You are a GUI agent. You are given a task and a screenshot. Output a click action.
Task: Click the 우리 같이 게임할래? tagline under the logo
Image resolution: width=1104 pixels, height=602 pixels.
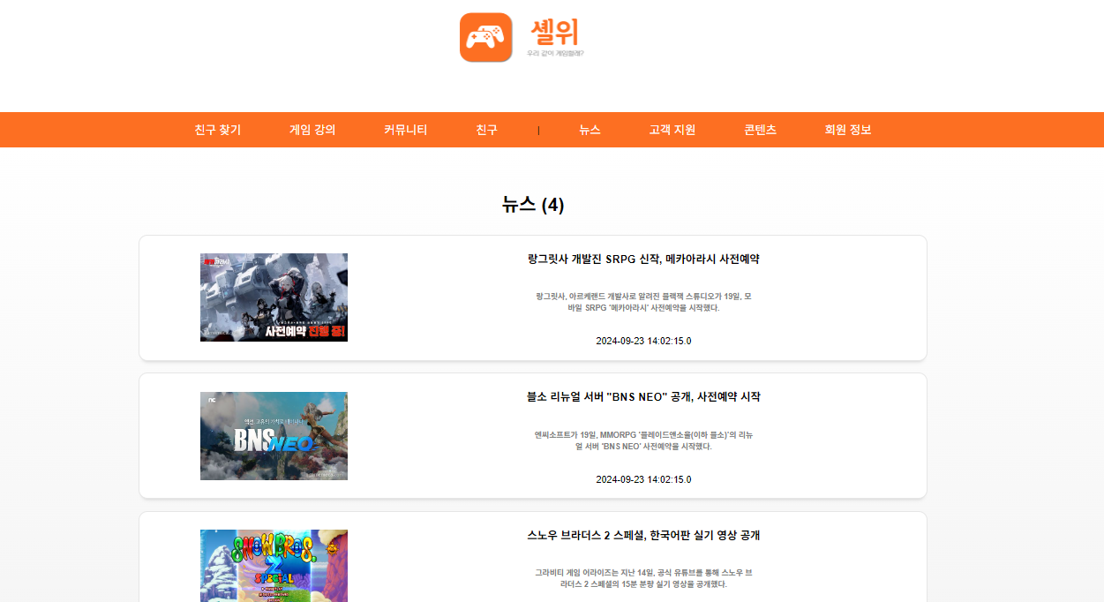pos(555,53)
